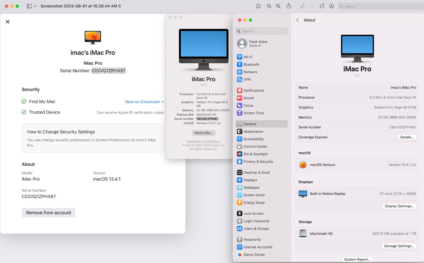The image size is (424, 263).
Task: Open the 'Open on iCloud.com' link
Action: [144, 102]
